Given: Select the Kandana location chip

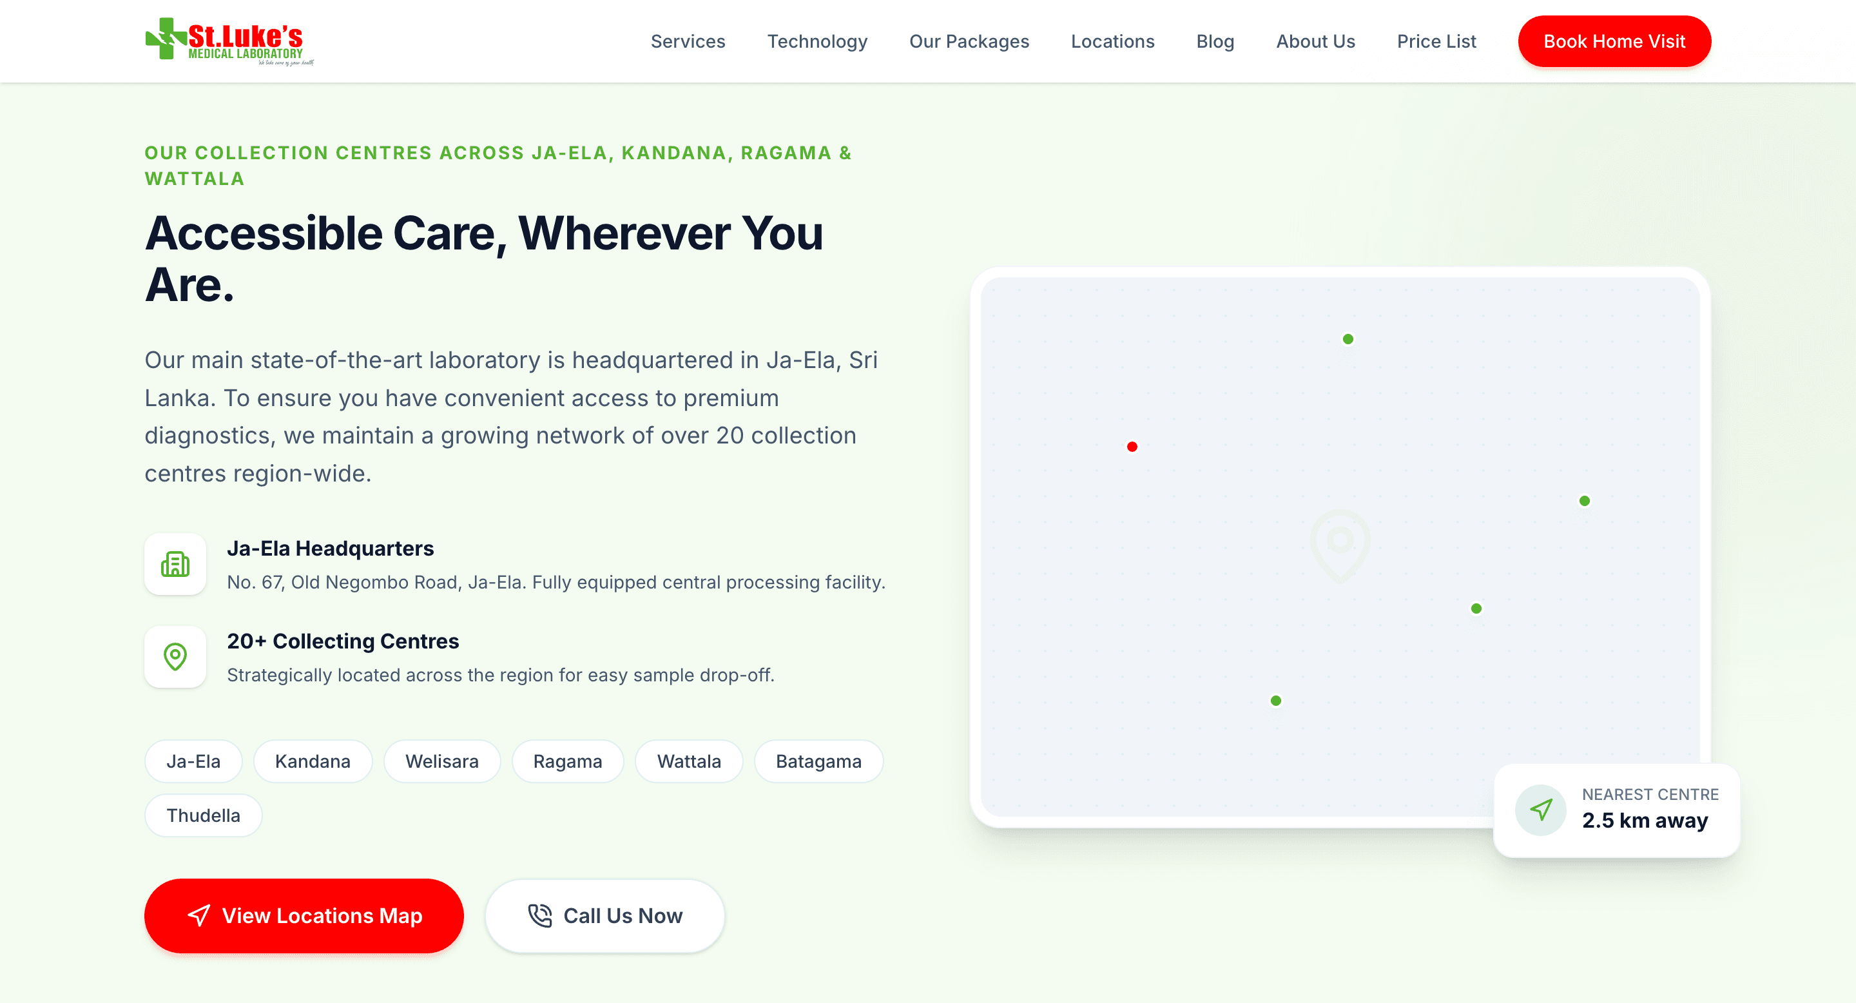Looking at the screenshot, I should click(x=313, y=761).
